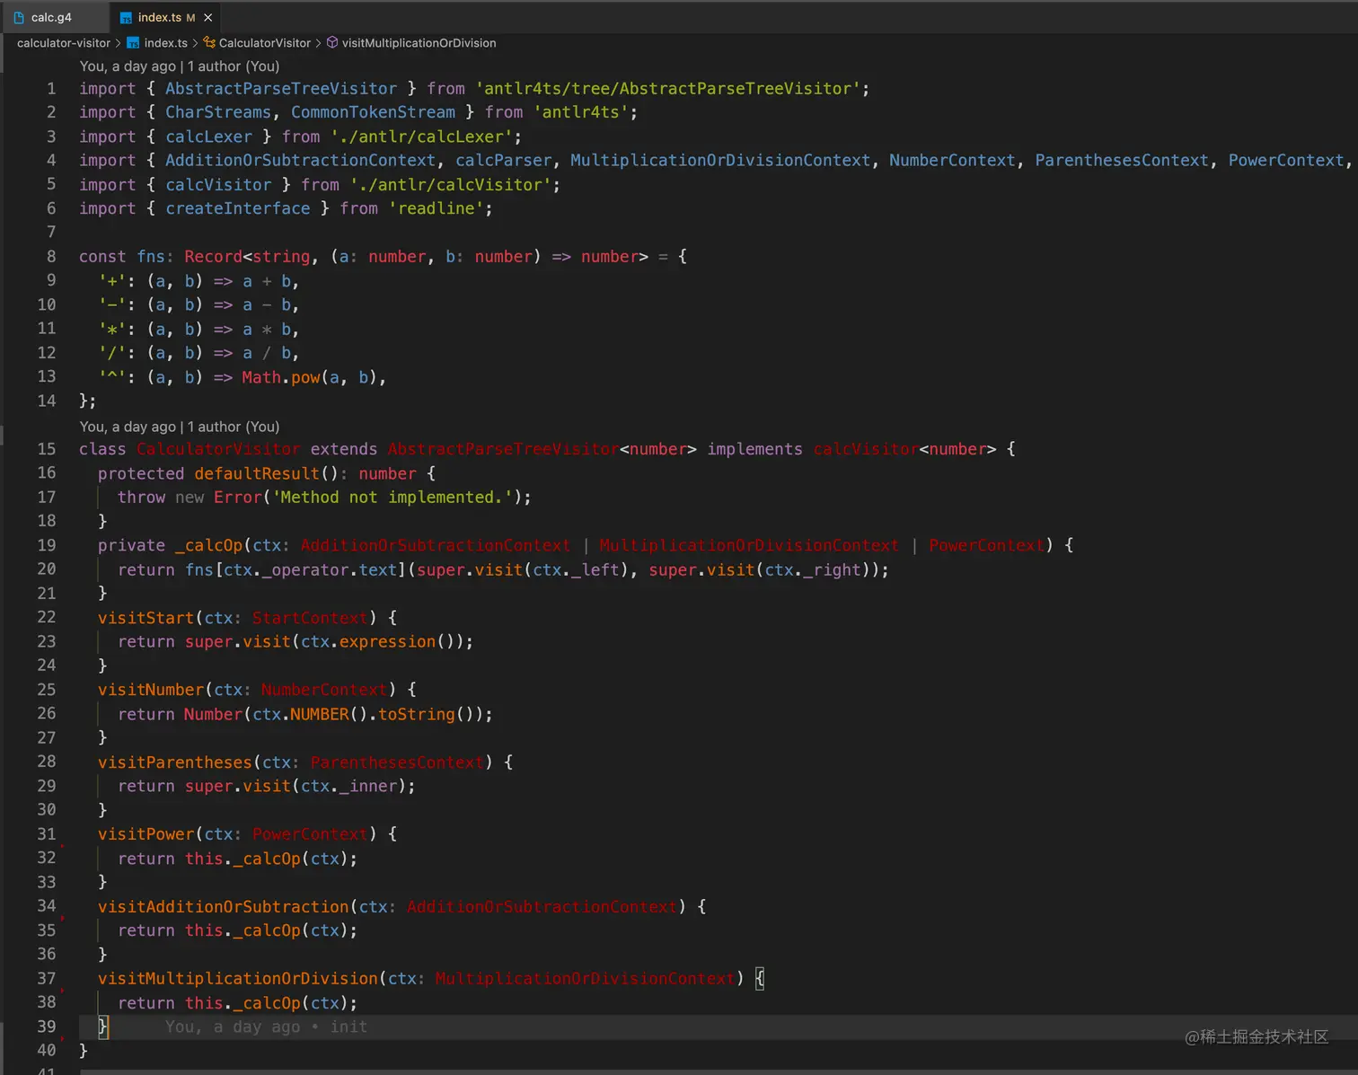Click the 'Method not implemented.' string

[392, 497]
